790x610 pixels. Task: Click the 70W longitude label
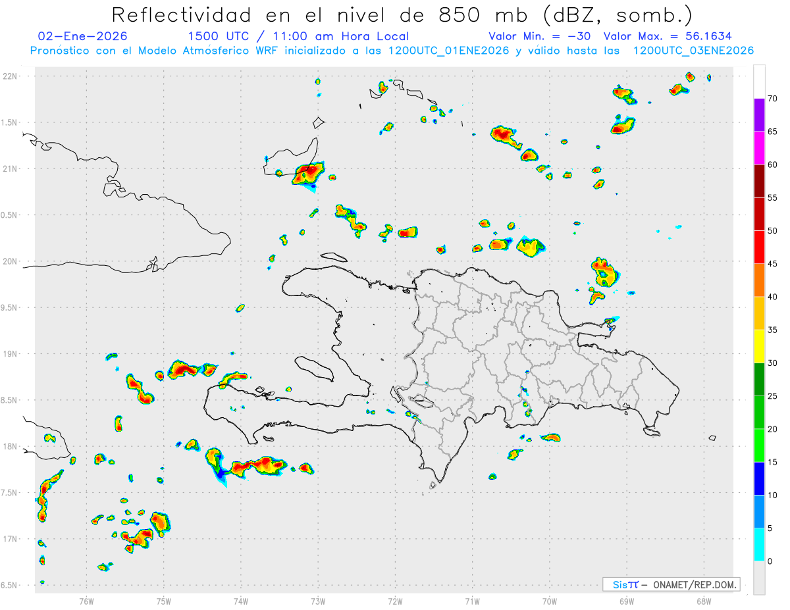point(550,601)
